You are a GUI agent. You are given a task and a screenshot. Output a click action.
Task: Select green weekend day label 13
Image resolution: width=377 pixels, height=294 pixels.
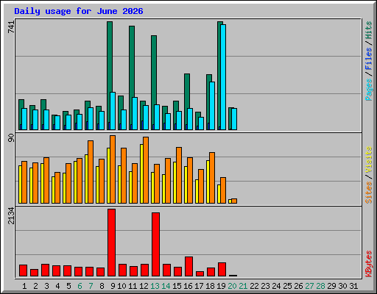pyautogui.click(x=155, y=286)
